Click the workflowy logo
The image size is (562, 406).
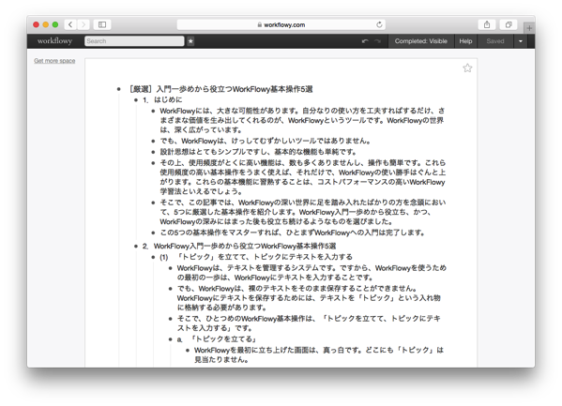[54, 41]
